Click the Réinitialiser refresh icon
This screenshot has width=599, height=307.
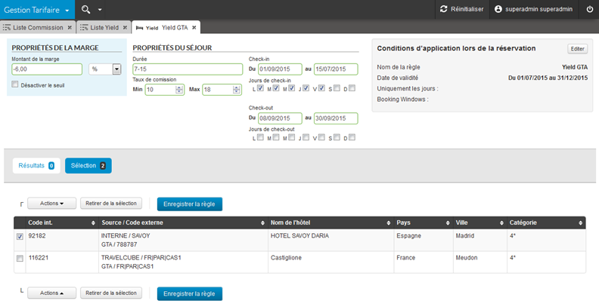point(443,9)
